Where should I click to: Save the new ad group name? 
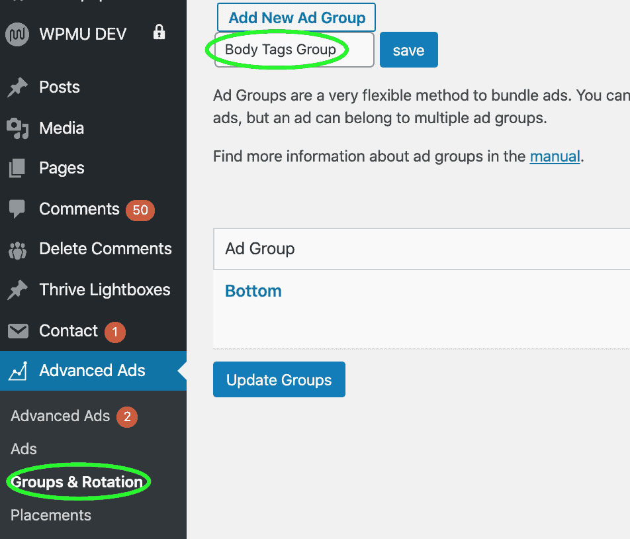(408, 50)
